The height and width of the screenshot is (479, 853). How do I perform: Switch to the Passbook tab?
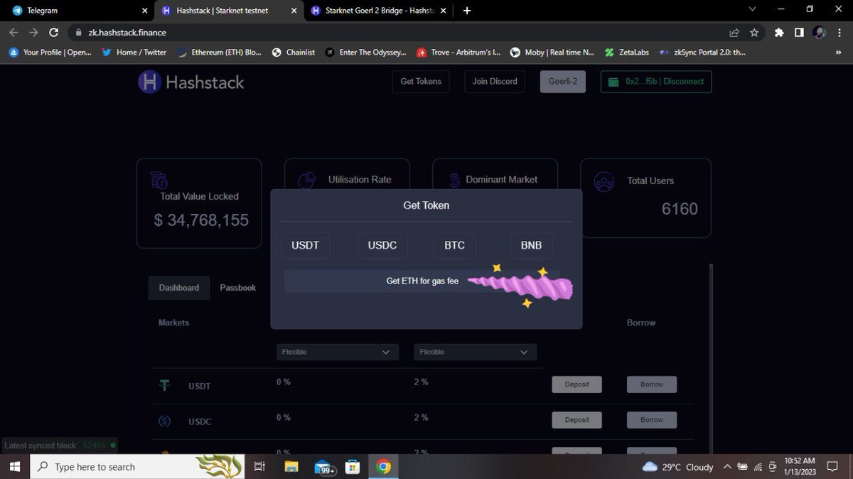[x=238, y=288]
